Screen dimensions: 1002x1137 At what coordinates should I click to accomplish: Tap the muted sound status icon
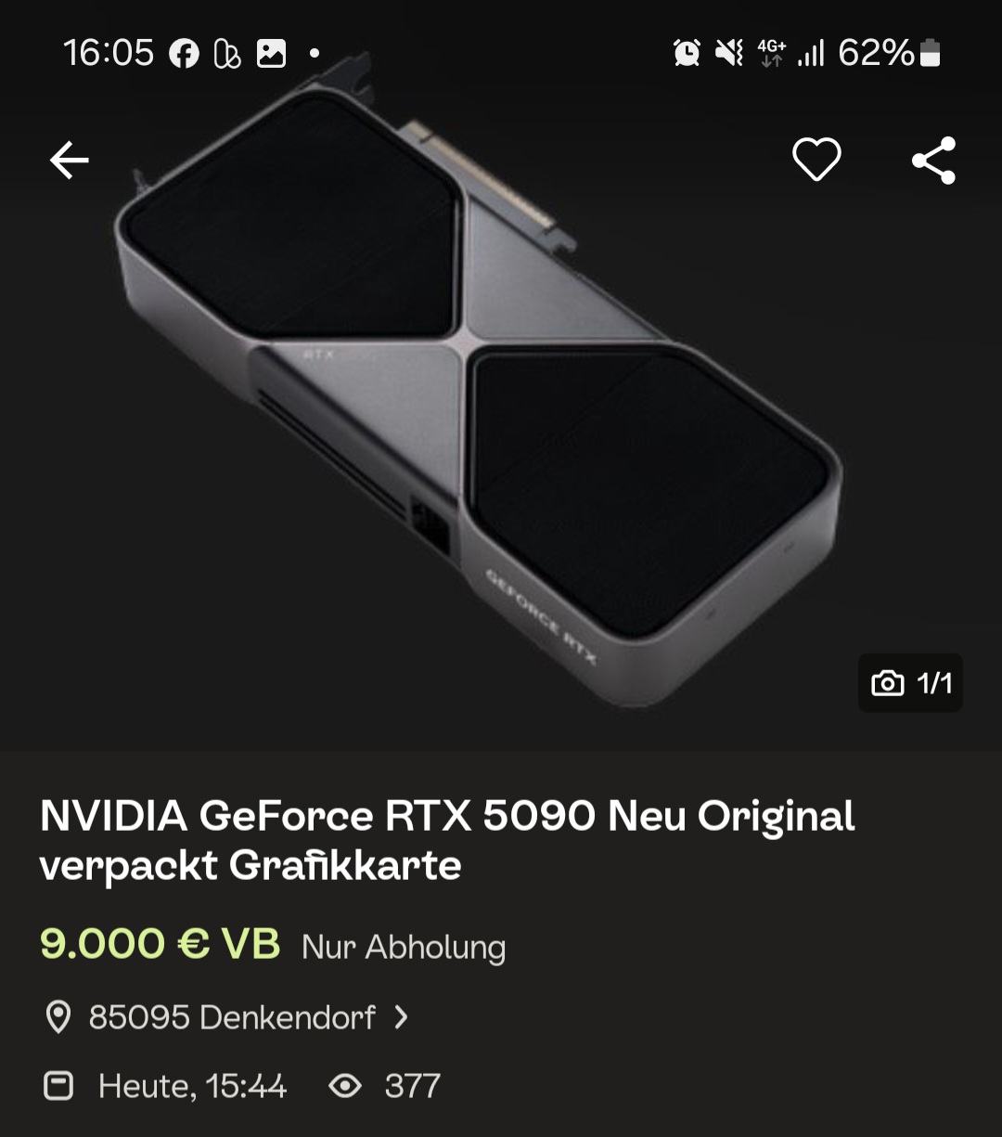(728, 53)
